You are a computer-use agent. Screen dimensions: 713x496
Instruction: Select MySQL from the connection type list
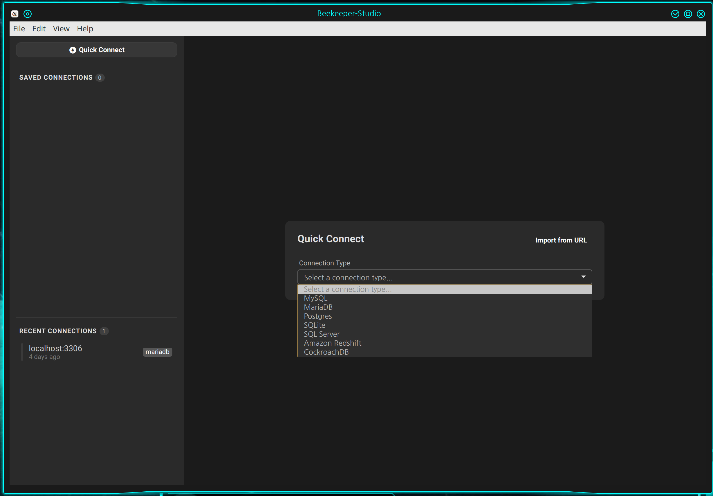pos(315,298)
